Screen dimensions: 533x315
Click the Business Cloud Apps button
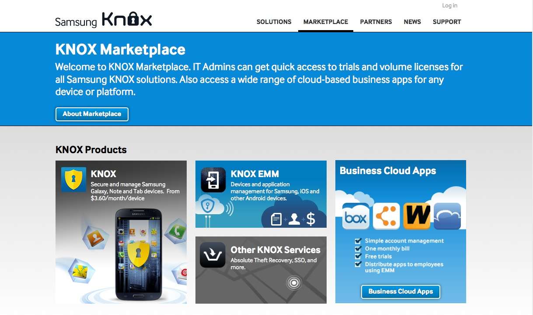401,291
